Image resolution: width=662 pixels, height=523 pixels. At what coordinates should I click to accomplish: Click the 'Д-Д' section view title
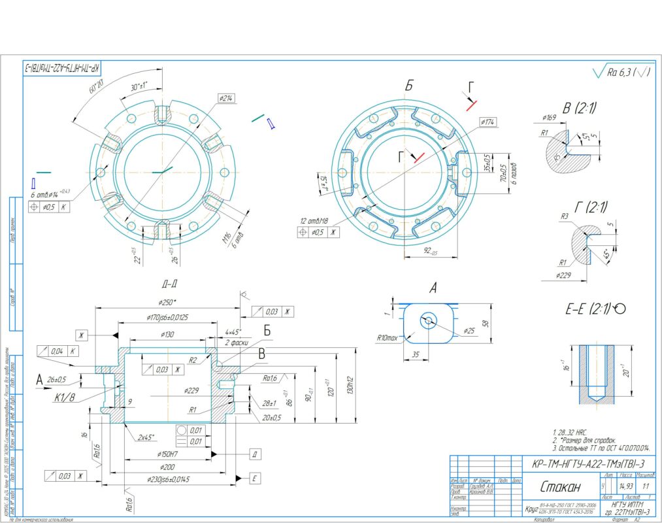pos(169,284)
